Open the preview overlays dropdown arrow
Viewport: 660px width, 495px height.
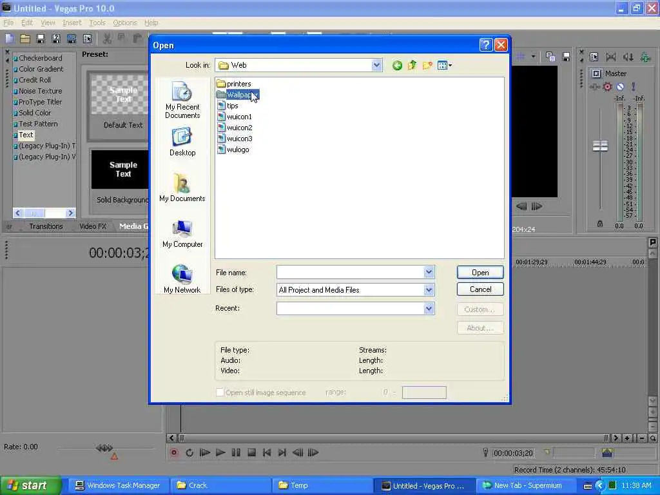click(x=533, y=57)
